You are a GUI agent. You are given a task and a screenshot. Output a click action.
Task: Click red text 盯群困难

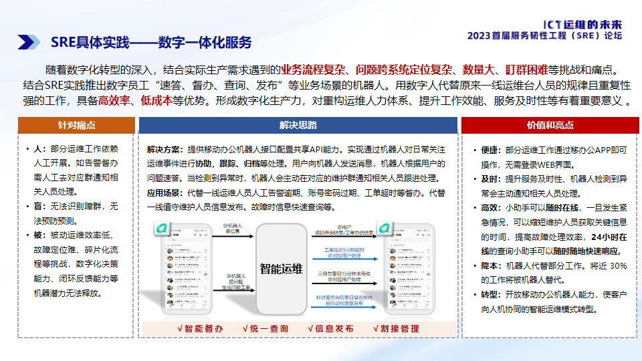click(526, 70)
